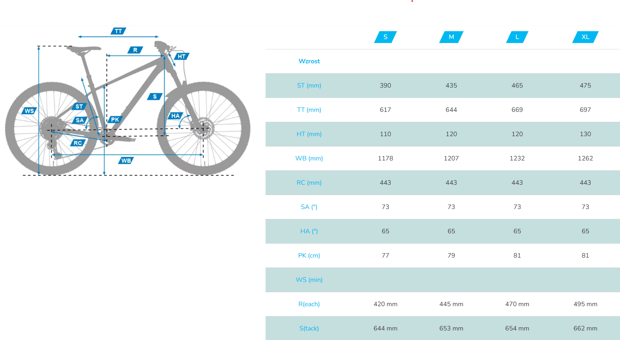Viewport: 620px width, 340px height.
Task: Choose the L size column header
Action: (517, 37)
